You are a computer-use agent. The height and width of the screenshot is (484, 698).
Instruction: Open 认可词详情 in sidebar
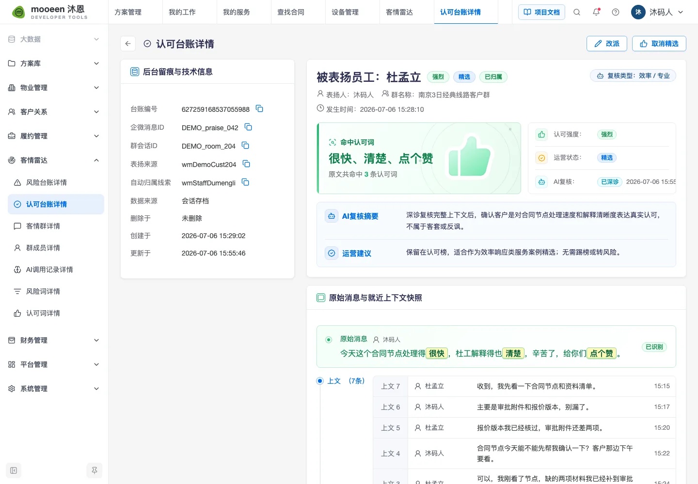pyautogui.click(x=56, y=313)
